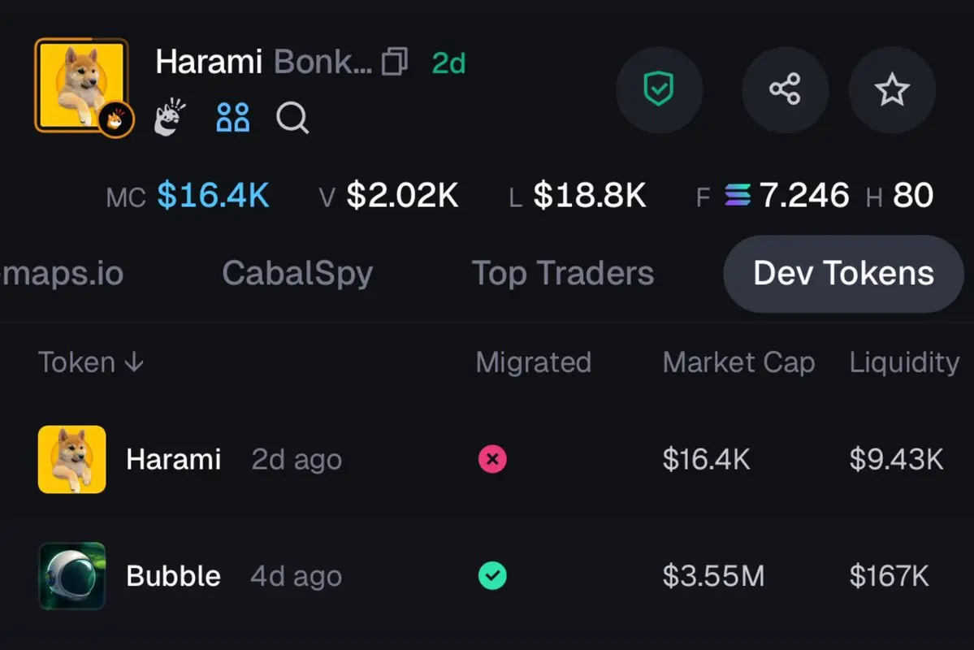Click the large Harami avatar thumbnail
Image resolution: width=974 pixels, height=650 pixels.
[81, 84]
